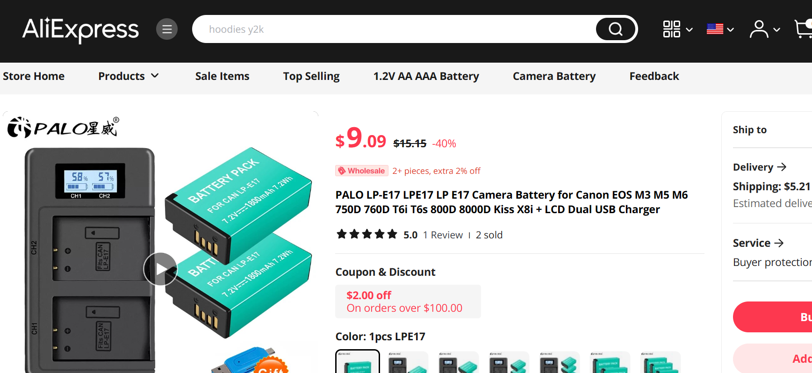
Task: Click the search magnifier icon
Action: point(615,29)
